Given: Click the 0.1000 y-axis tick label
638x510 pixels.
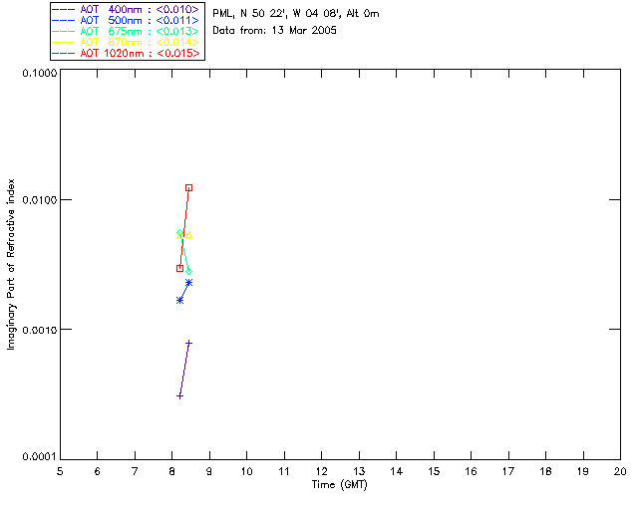Looking at the screenshot, I should 40,73.
